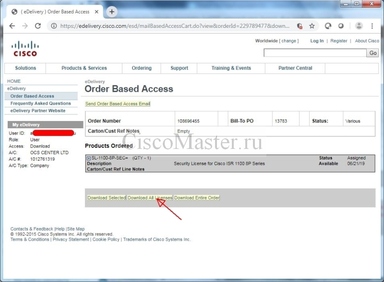
Task: Click the second round extension icon
Action: point(341,26)
